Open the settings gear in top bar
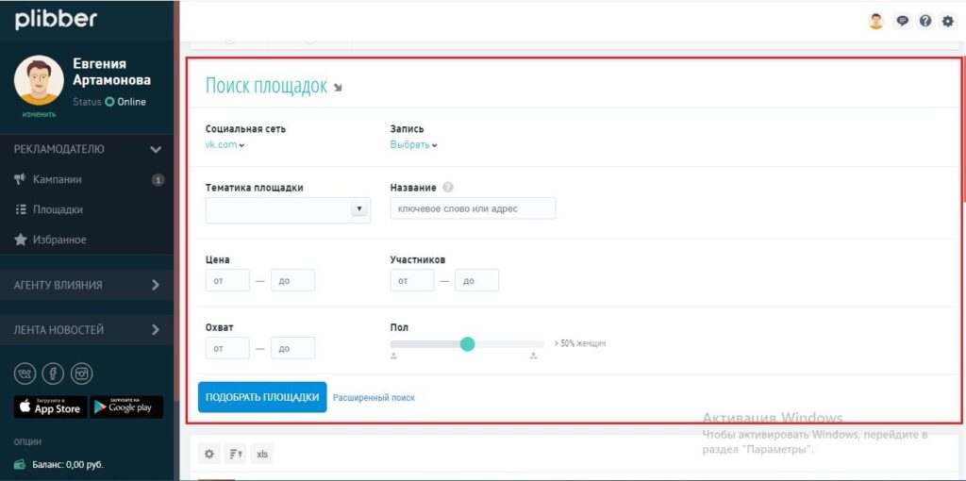Viewport: 966px width, 481px height. [947, 21]
